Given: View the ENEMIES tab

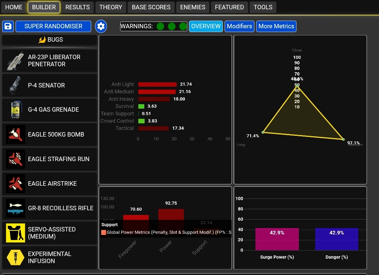Looking at the screenshot, I should (193, 7).
